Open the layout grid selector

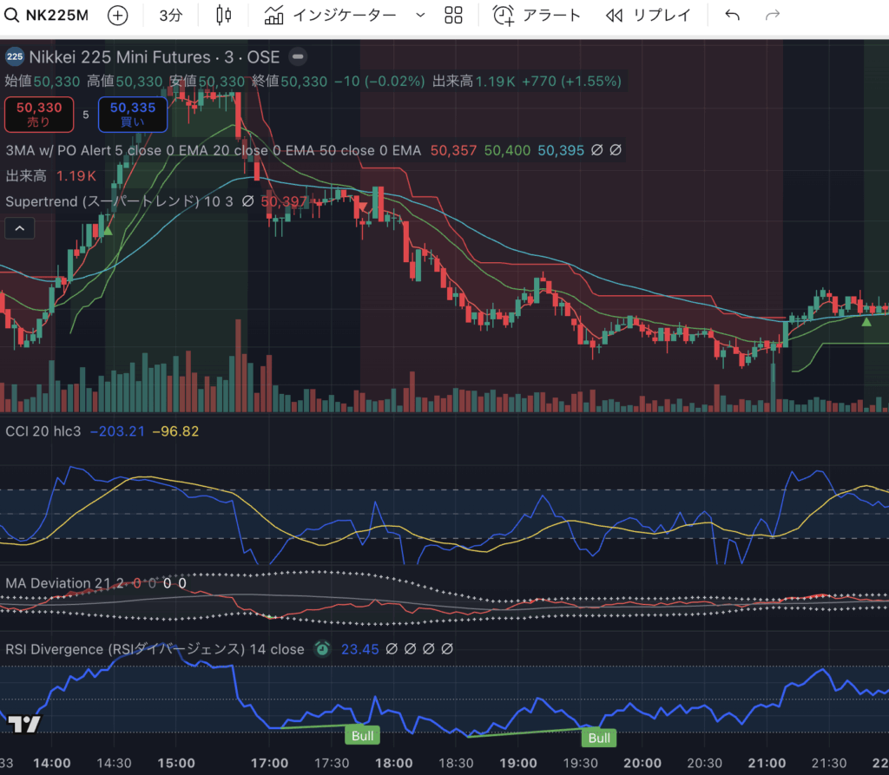453,16
